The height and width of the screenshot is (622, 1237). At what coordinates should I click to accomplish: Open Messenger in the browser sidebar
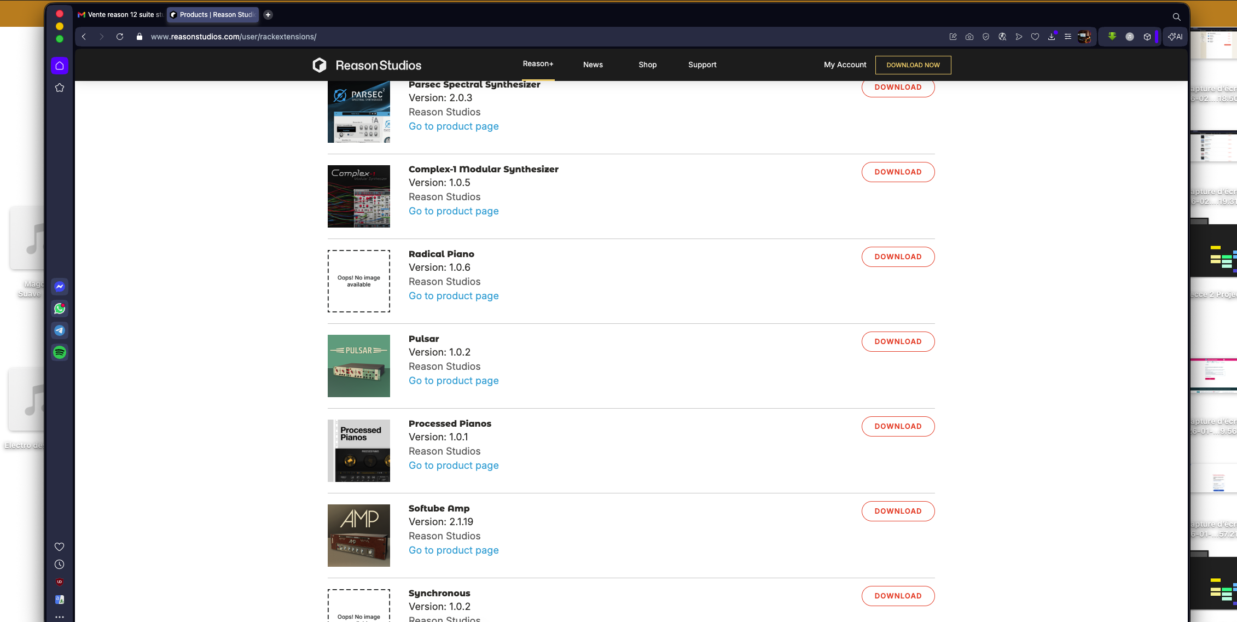(60, 287)
